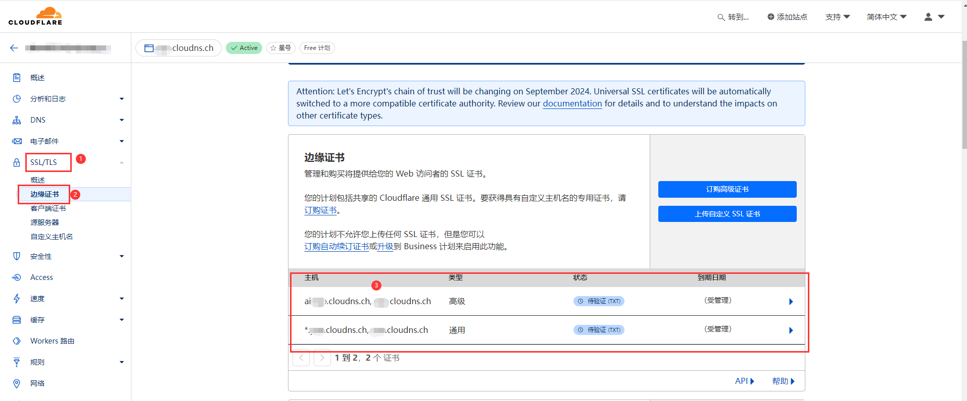The image size is (967, 401).
Task: Click the 订购证书 link
Action: coord(320,210)
